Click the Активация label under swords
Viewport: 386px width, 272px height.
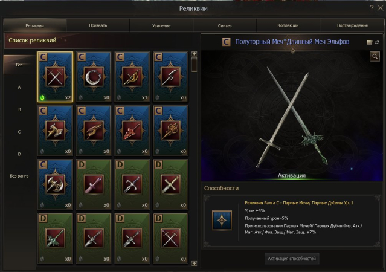pyautogui.click(x=292, y=175)
